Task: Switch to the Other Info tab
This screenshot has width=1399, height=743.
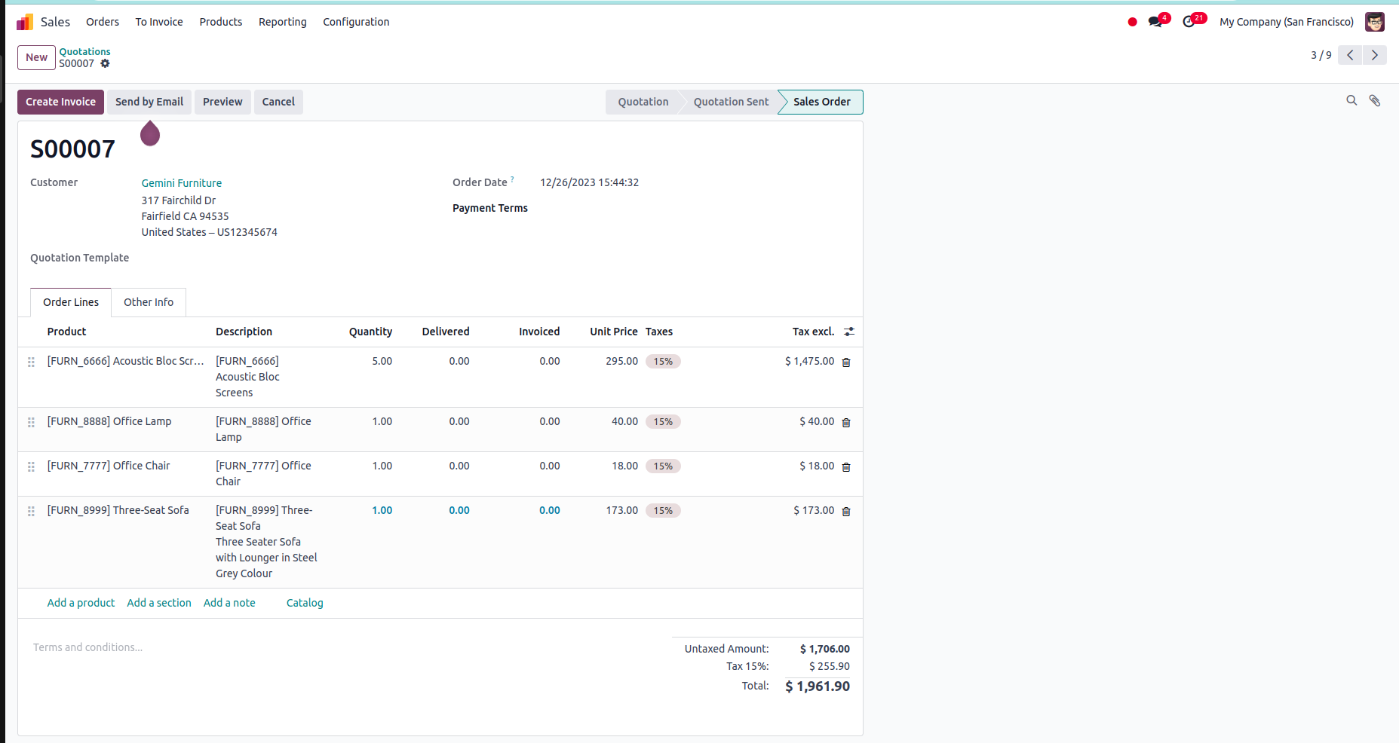Action: (x=149, y=302)
